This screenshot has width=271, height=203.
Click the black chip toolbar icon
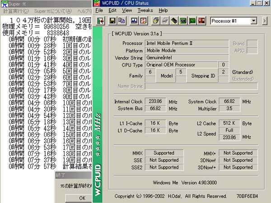tap(174, 21)
